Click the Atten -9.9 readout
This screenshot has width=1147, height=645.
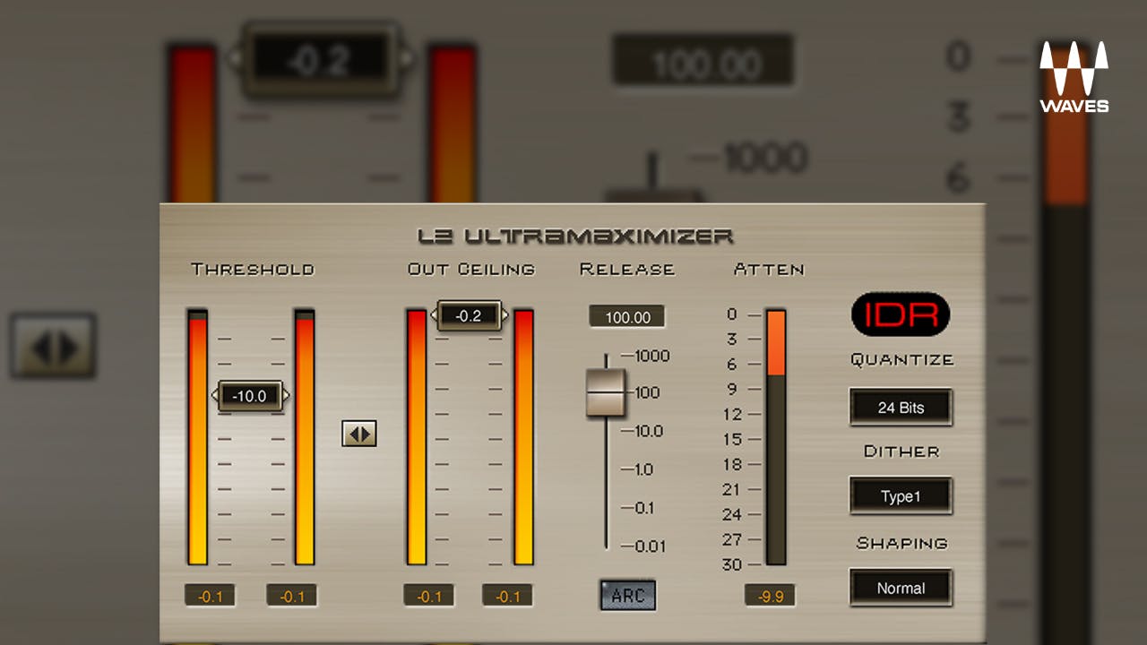pos(770,596)
